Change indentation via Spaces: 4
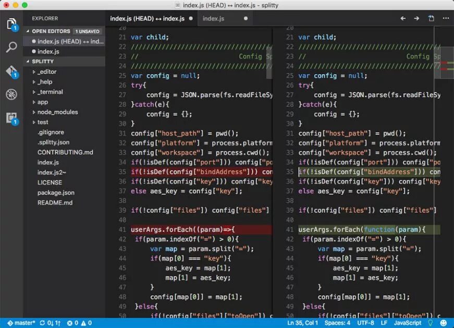The height and width of the screenshot is (328, 454). click(x=337, y=323)
